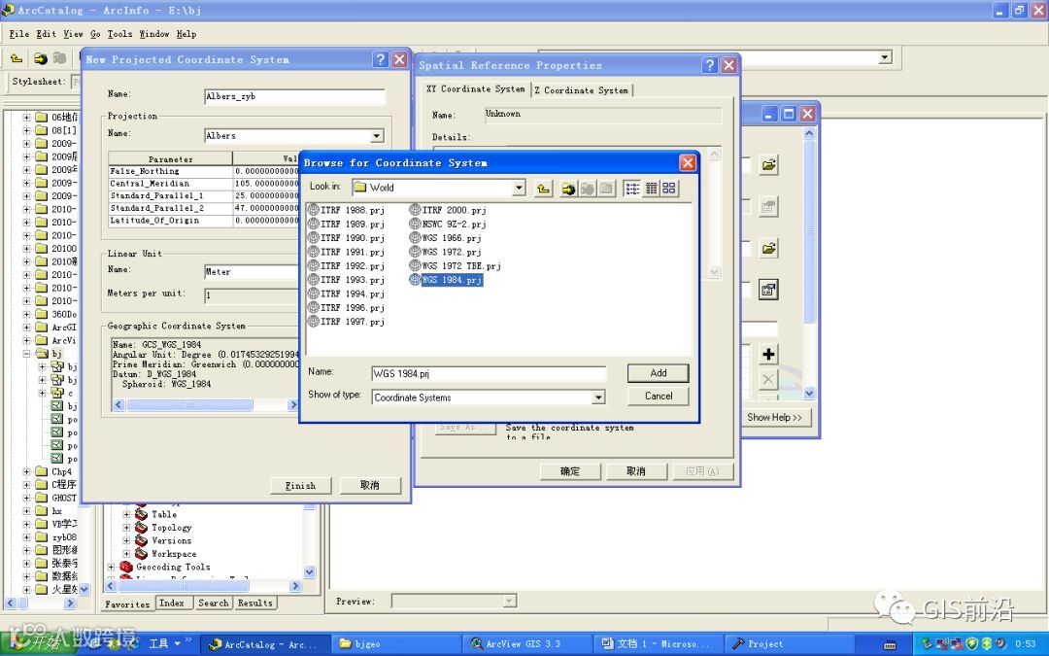Click 确定 in Spatial Reference Properties
1049x656 pixels.
click(570, 471)
